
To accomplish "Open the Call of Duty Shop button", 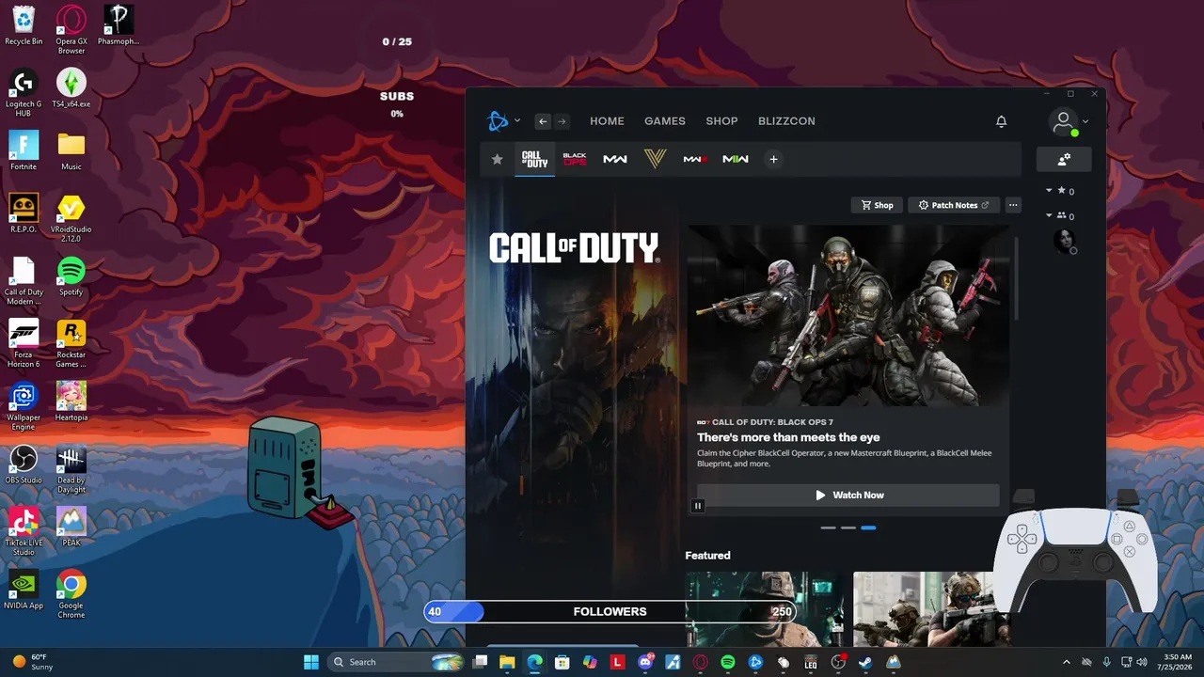I will coord(877,205).
